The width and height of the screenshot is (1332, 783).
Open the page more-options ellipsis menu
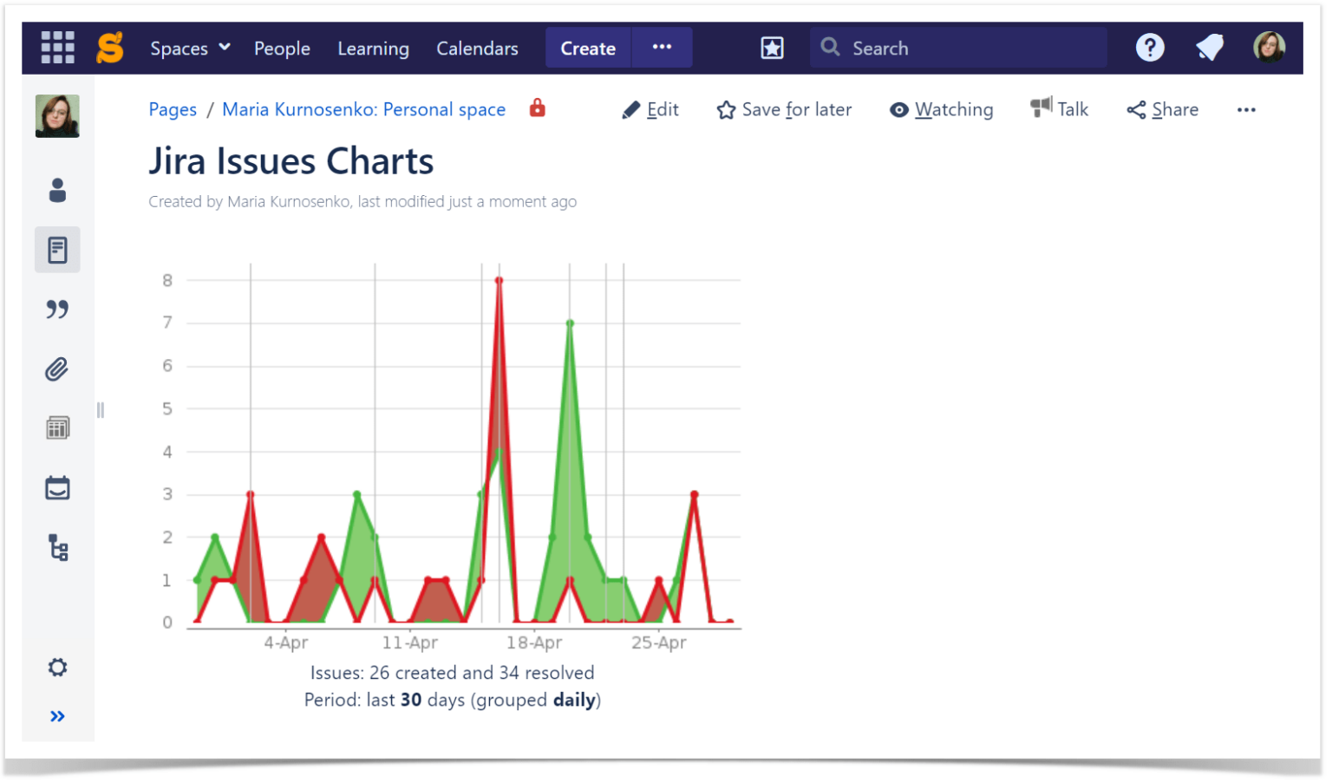click(x=1246, y=109)
